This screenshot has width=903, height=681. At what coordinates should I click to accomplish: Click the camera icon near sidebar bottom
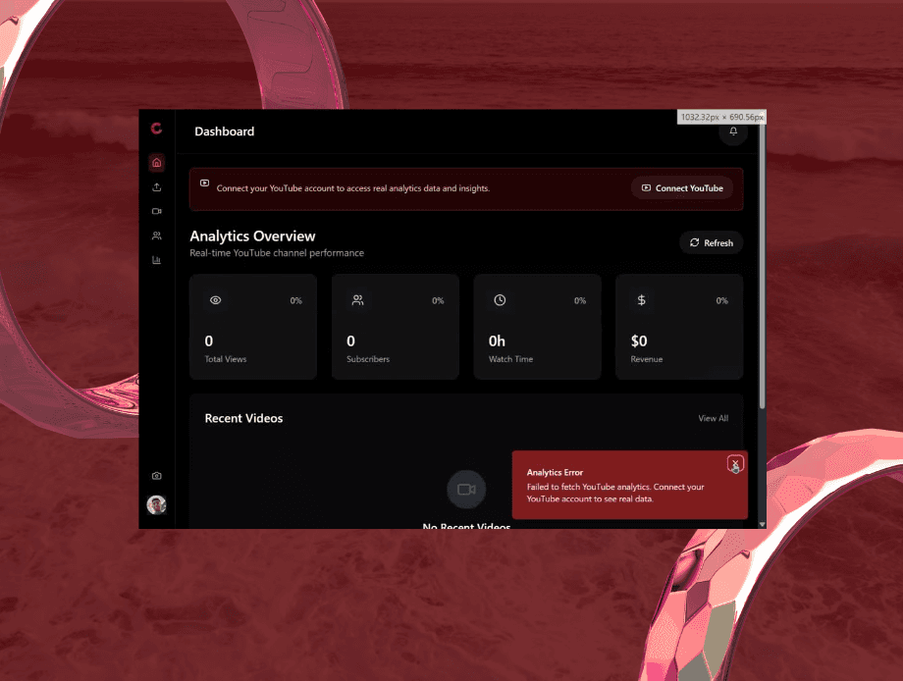tap(157, 476)
